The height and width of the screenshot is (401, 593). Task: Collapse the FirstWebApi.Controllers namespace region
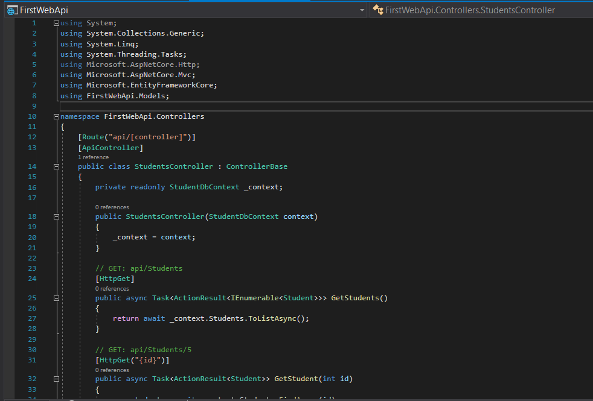coord(56,116)
